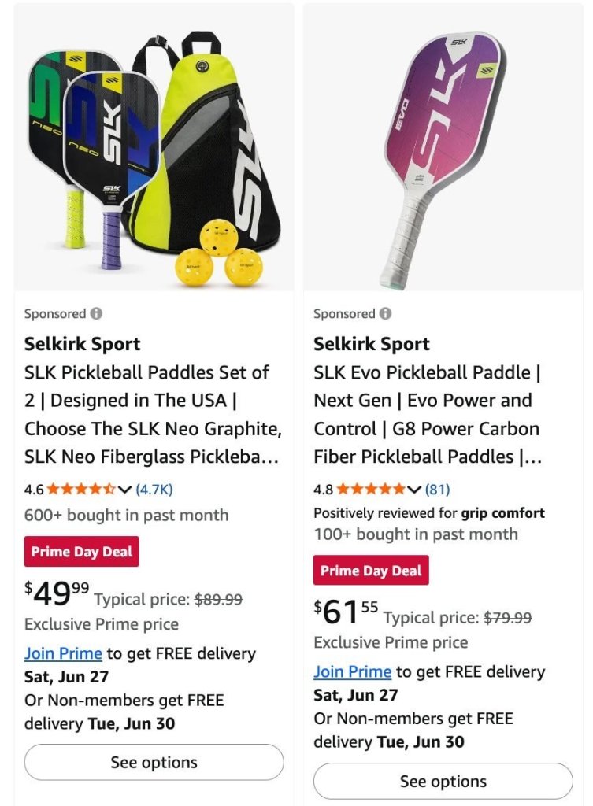Select the $49.99 price of the paddle set
This screenshot has width=593, height=806.
click(57, 593)
